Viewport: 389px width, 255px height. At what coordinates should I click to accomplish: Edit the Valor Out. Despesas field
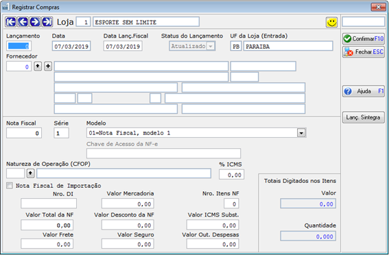point(213,244)
